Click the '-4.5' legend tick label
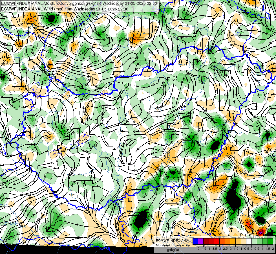The image size is (276, 254). click(203, 249)
